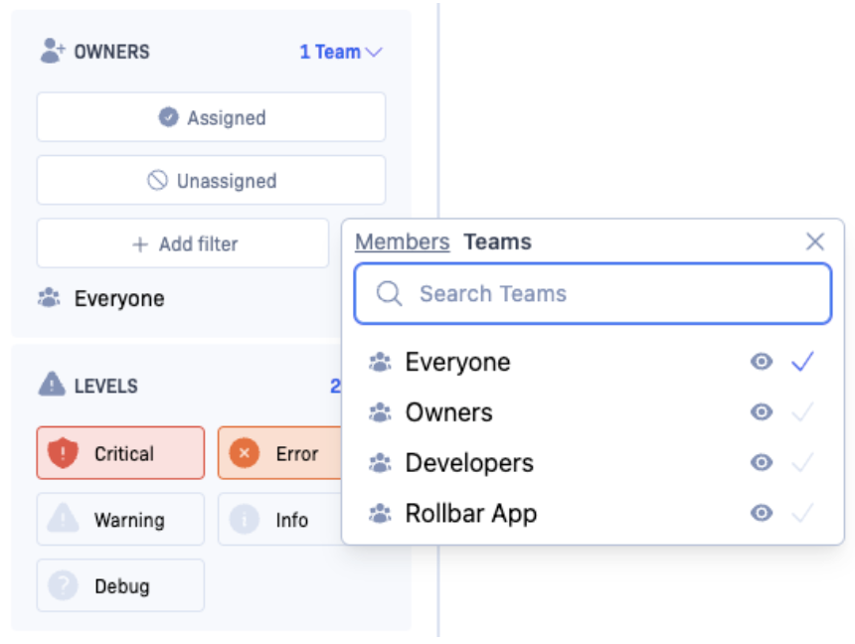Uncheck the Everyone team checkmark
Viewport: 855px width, 644px height.
(802, 362)
